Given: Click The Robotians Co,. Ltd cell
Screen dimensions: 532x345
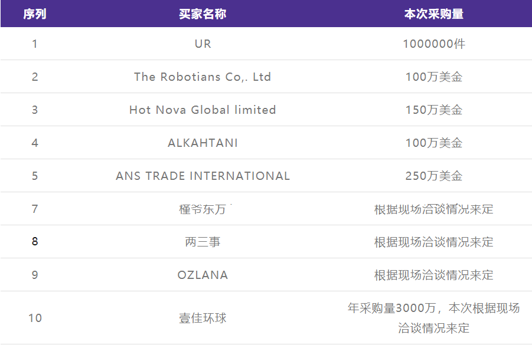Looking at the screenshot, I should (203, 77).
